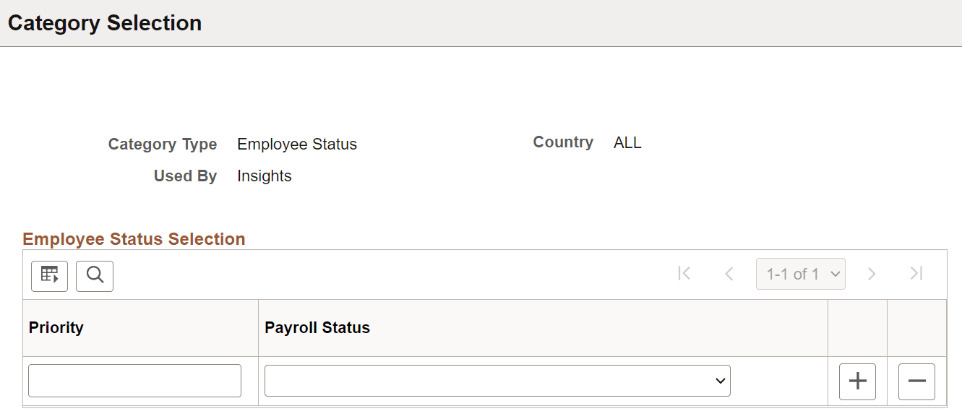962x419 pixels.
Task: Click the Insights Used By value
Action: click(264, 176)
